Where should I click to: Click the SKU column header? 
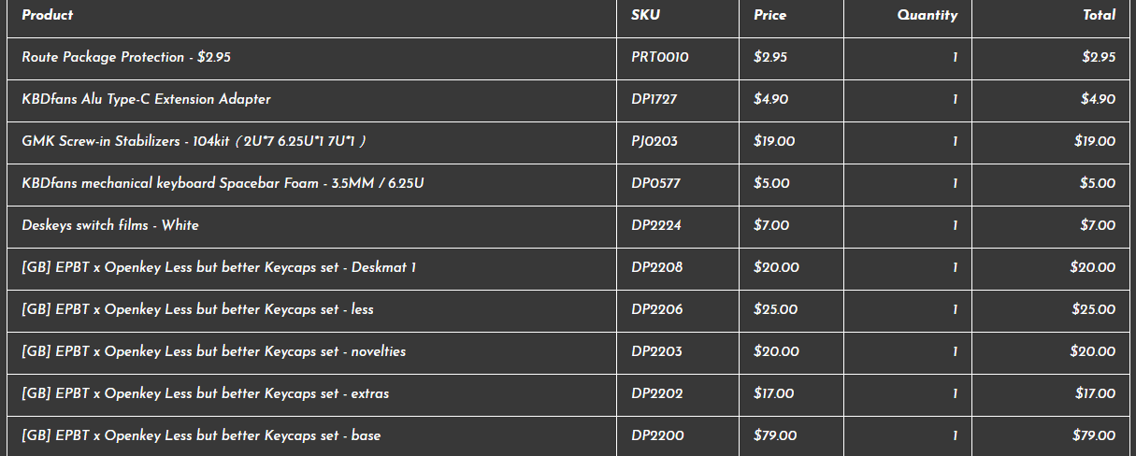645,15
